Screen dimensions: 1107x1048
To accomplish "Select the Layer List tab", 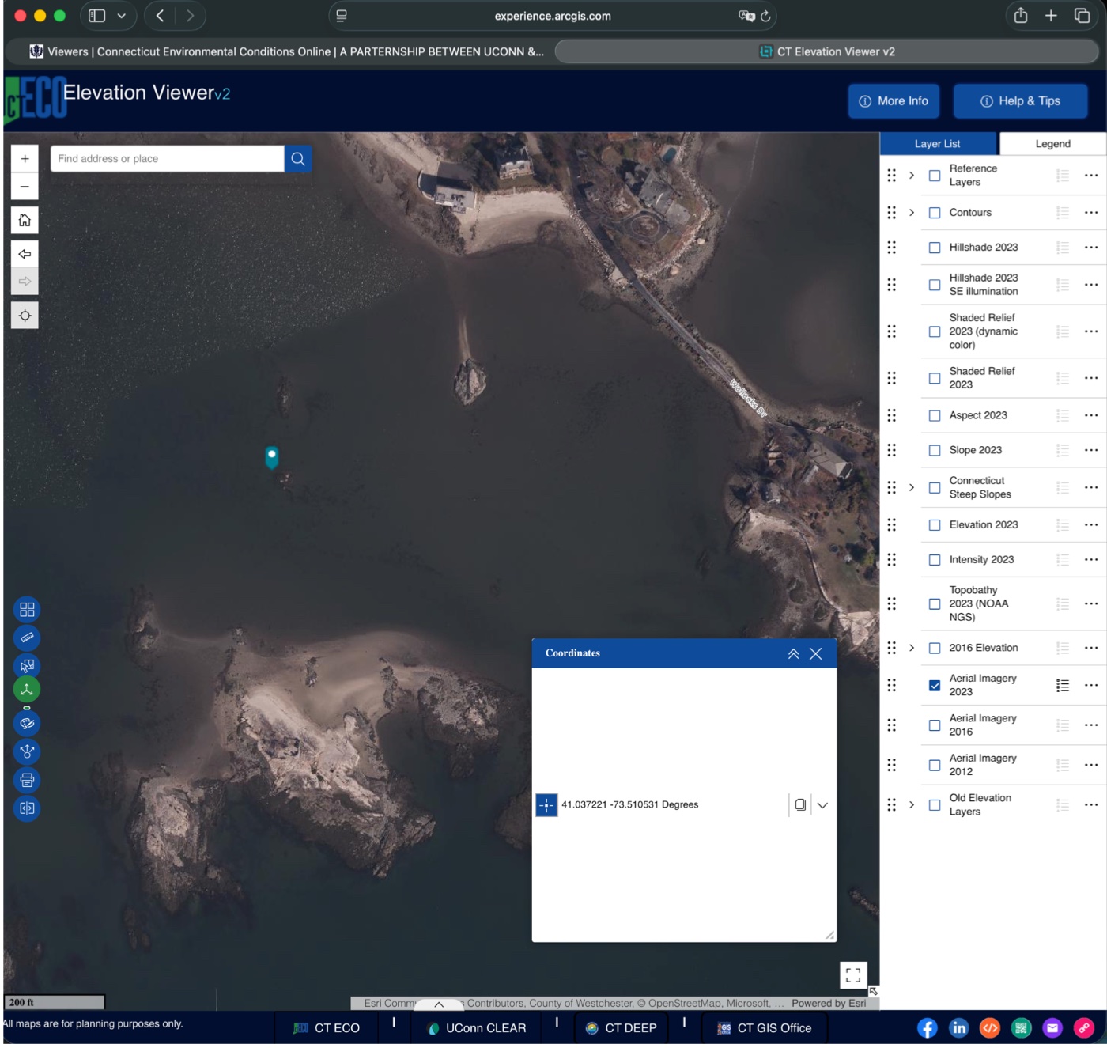I will point(938,144).
